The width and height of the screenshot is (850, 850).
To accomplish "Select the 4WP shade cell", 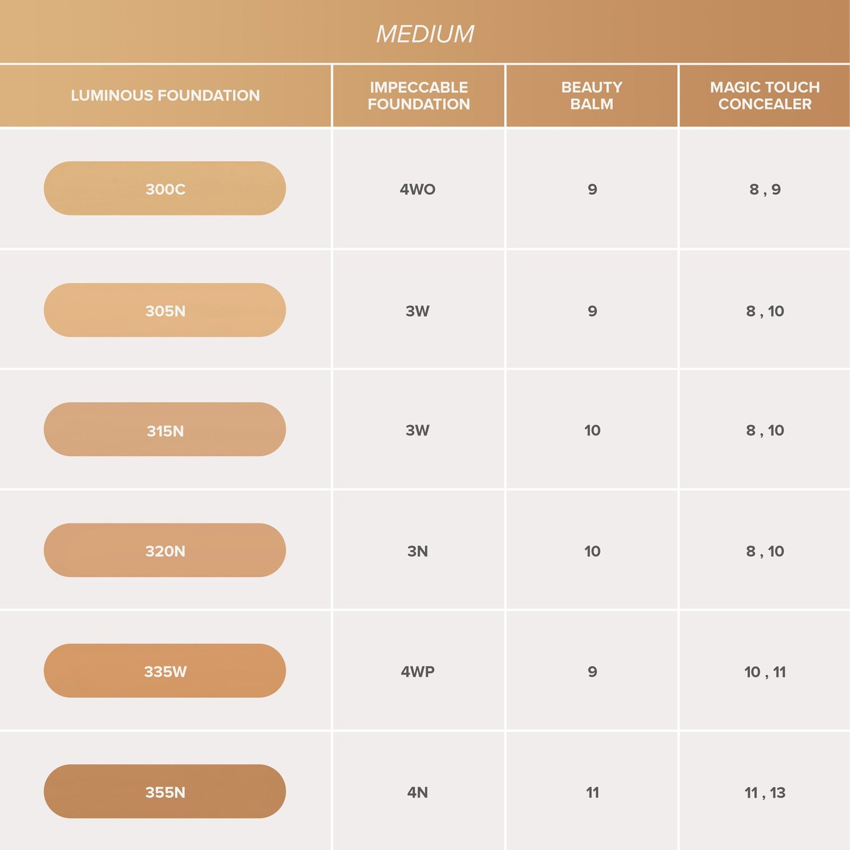I will (418, 671).
